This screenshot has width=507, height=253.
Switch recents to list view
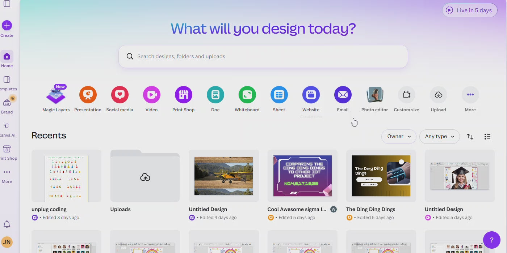click(x=487, y=137)
